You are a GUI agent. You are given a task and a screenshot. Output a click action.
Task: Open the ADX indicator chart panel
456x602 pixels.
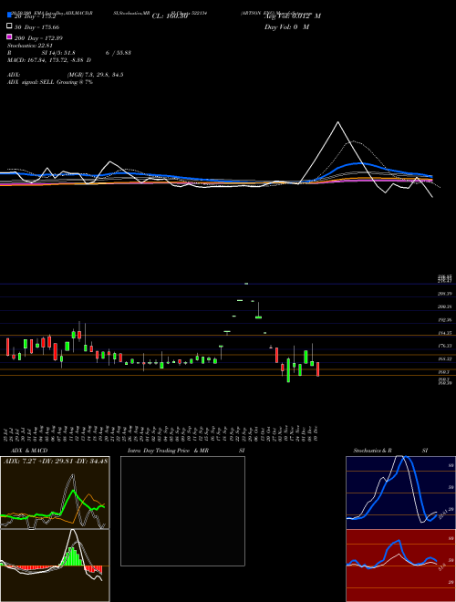tap(55, 493)
